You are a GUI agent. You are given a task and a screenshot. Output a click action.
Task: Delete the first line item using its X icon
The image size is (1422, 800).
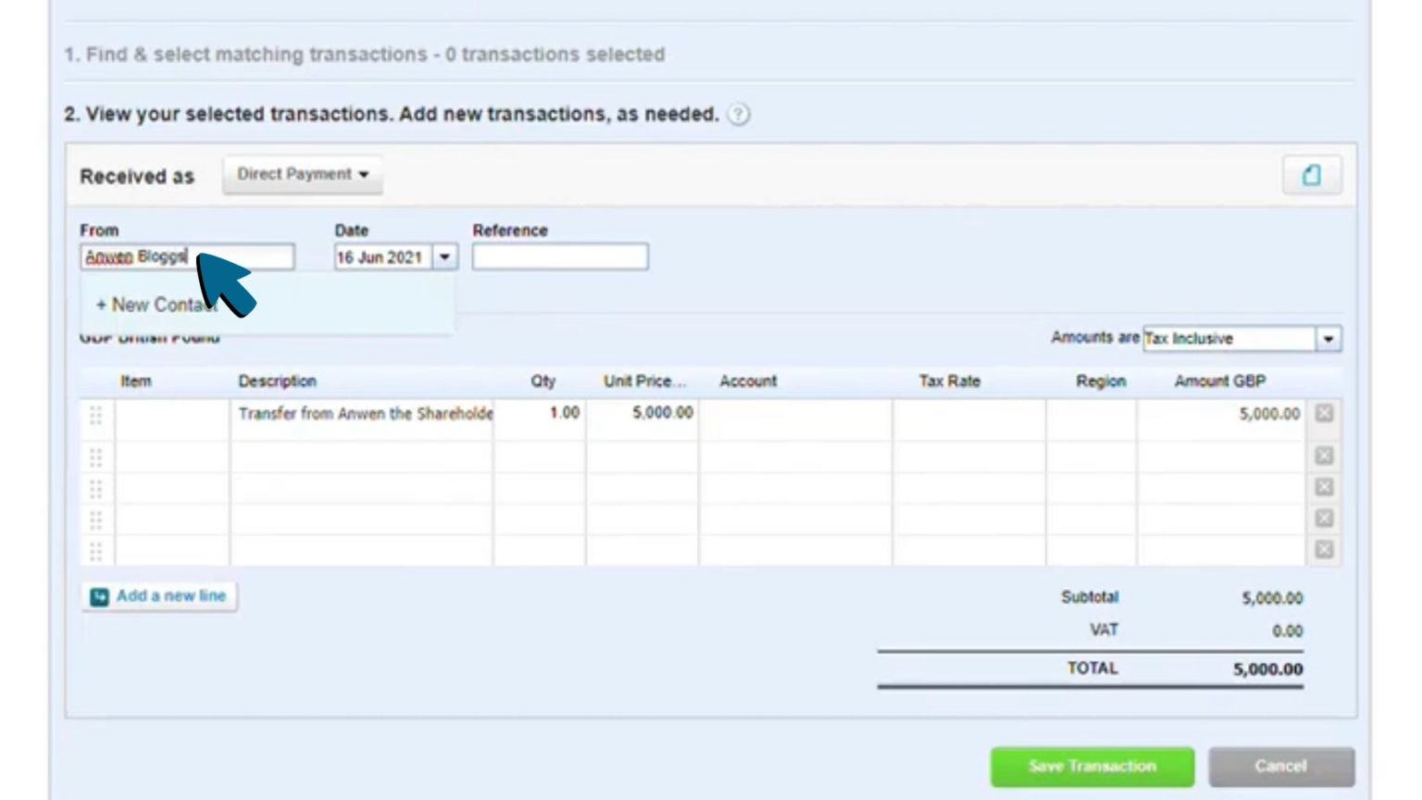(x=1322, y=414)
